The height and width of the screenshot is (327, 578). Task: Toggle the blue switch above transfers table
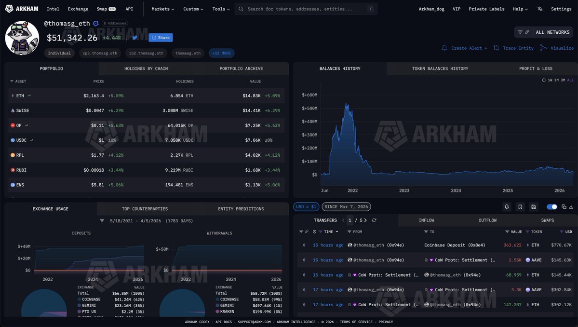point(552,207)
